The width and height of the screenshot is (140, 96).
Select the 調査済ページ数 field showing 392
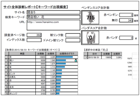[34, 35]
